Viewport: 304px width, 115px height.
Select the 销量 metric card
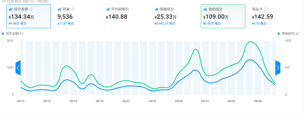[77, 16]
